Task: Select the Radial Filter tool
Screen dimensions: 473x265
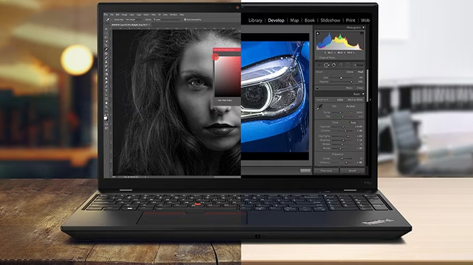Action: 347,65
